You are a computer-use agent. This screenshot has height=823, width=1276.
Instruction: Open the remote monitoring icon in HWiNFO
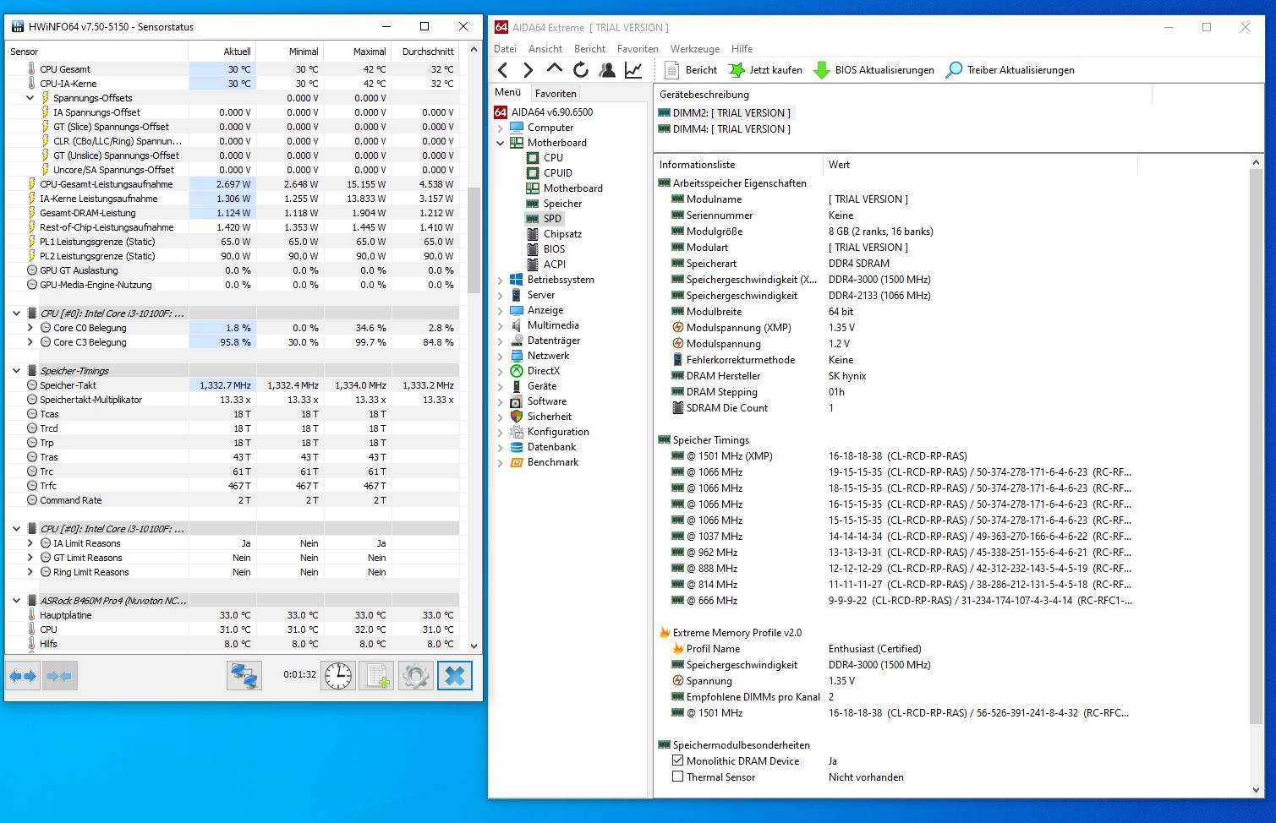tap(244, 675)
